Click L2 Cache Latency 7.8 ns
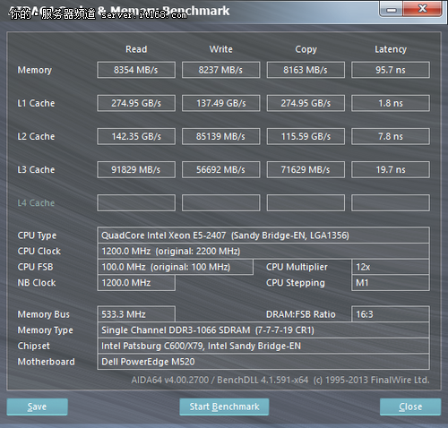448x428 pixels. pyautogui.click(x=391, y=136)
